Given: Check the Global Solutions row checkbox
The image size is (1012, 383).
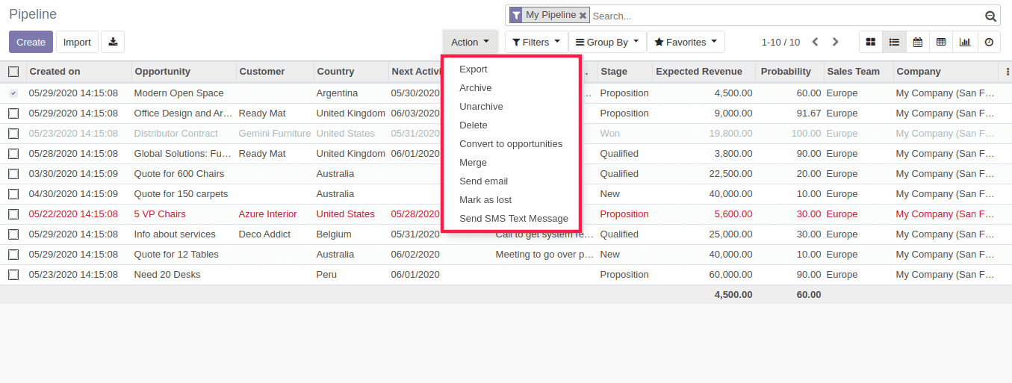Looking at the screenshot, I should point(13,154).
